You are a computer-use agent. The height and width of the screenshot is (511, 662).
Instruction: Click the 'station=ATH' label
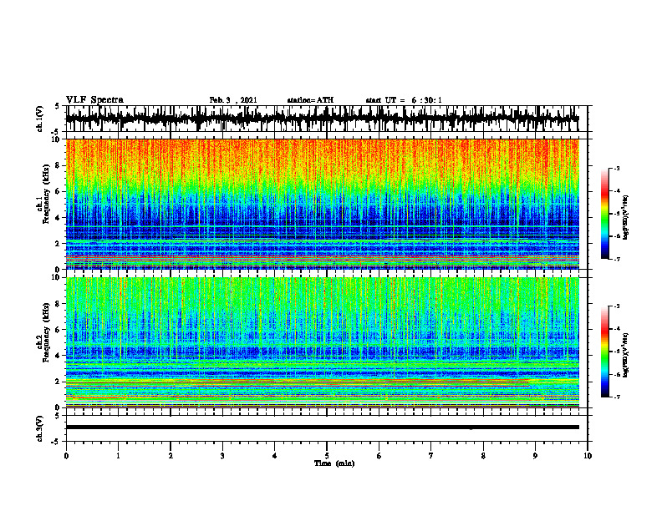310,100
